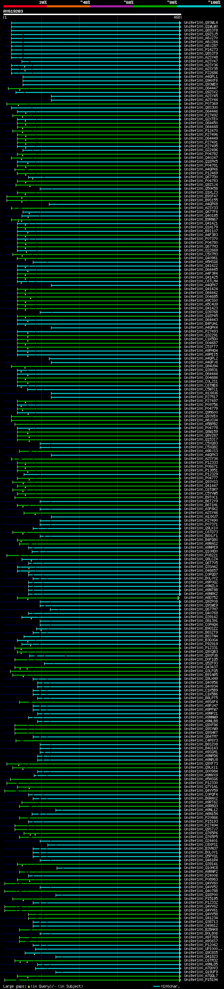224x989 pixels.
Task: Select the label UniRef100_P27517
Action: pos(201,397)
